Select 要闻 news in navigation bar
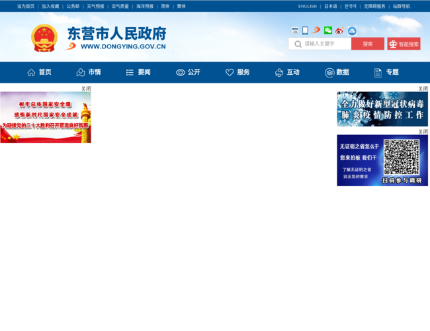This screenshot has height=331, width=430. pyautogui.click(x=138, y=72)
